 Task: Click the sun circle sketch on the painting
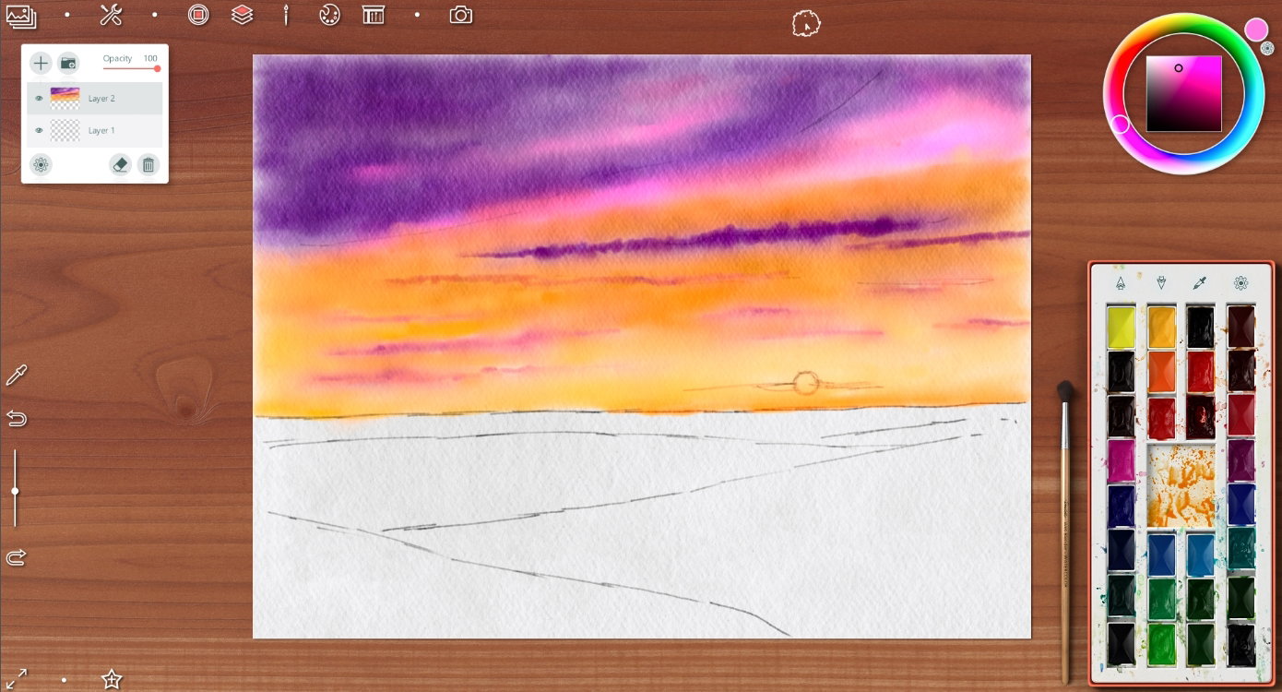[806, 383]
